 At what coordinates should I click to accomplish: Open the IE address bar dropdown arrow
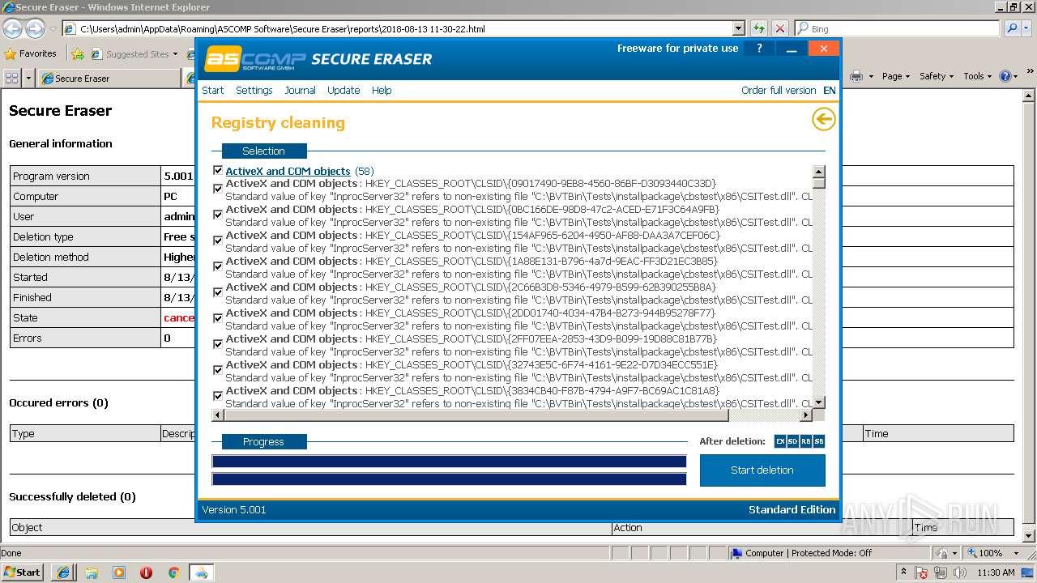(x=738, y=28)
